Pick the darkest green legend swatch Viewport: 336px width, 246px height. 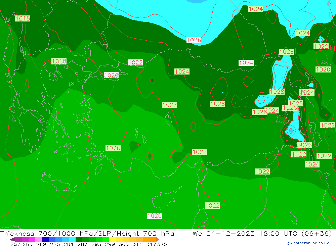coord(79,239)
